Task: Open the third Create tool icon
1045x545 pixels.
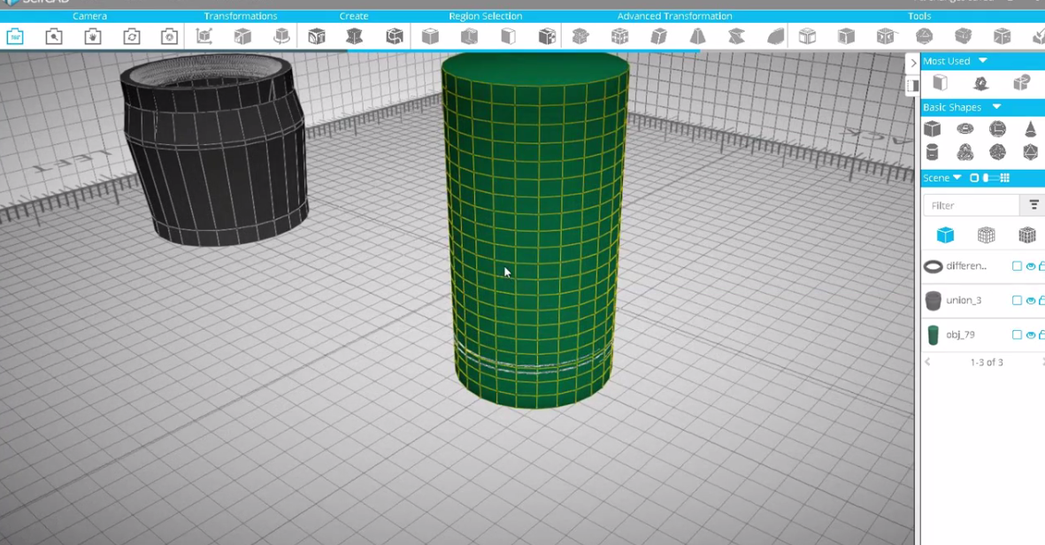Action: 394,36
